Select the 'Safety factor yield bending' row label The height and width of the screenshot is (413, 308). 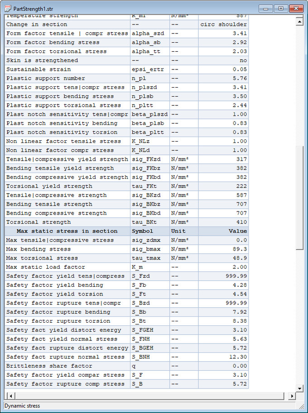(x=54, y=285)
